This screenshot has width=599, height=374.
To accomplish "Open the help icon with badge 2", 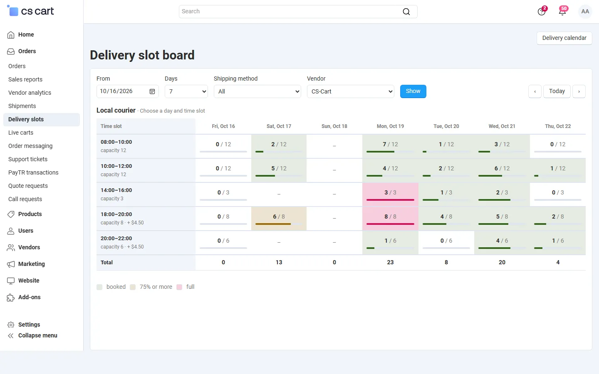I will click(542, 11).
